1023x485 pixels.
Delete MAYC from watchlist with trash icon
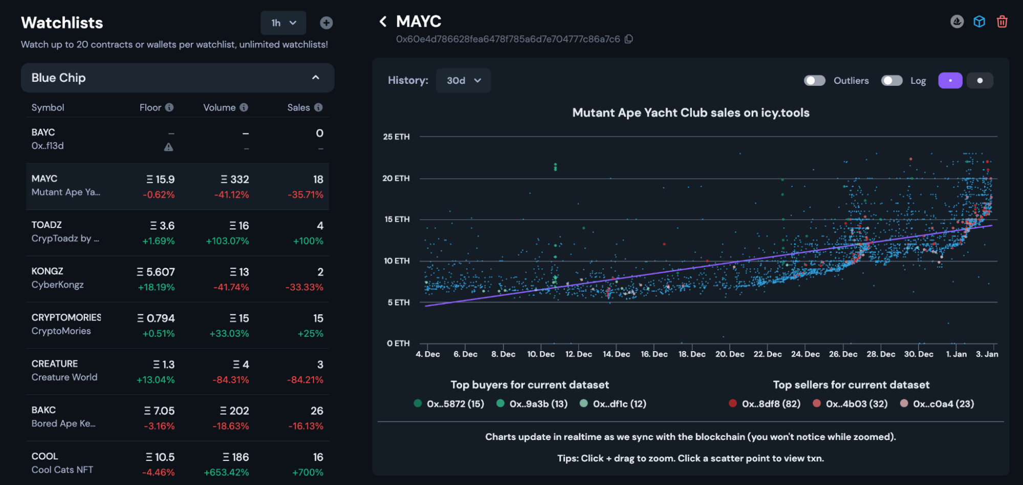[1002, 21]
